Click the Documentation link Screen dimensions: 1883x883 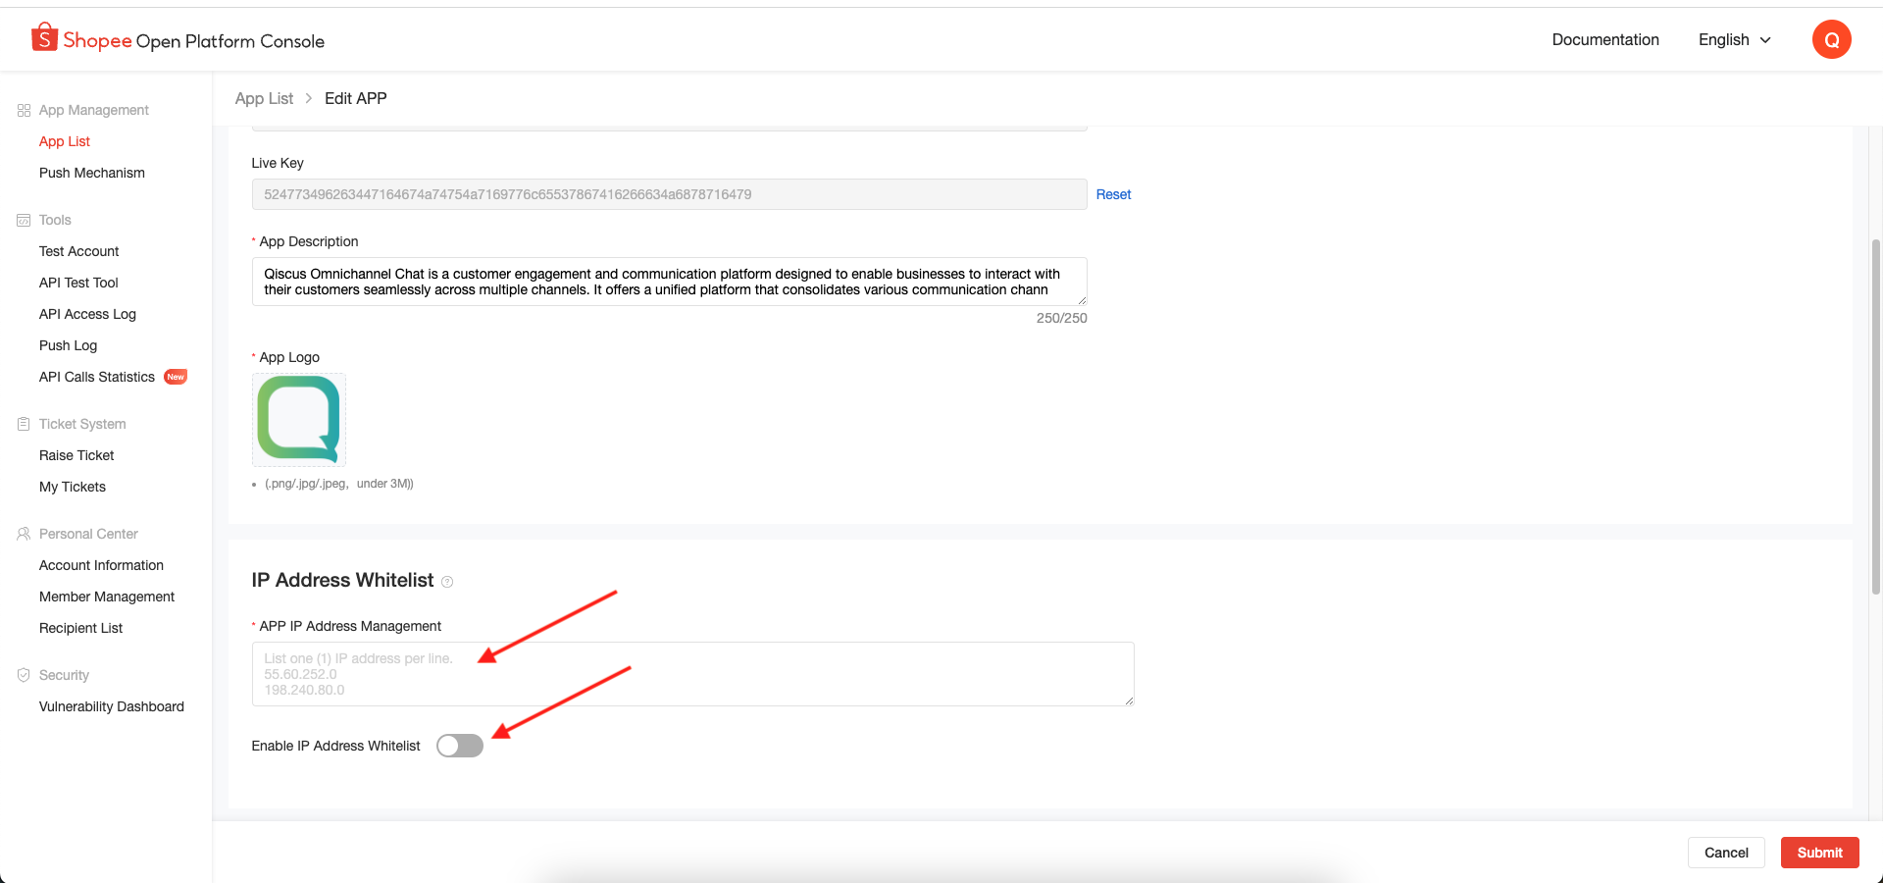pyautogui.click(x=1605, y=39)
